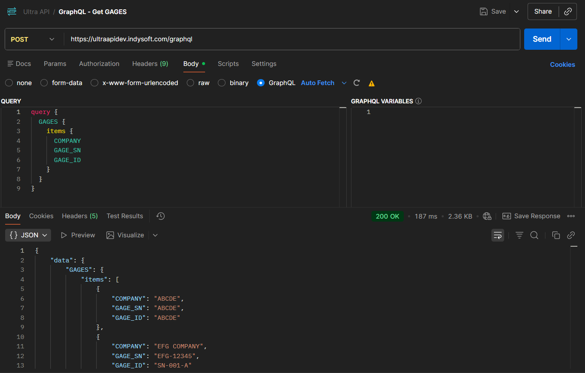Expand the Auto Fetch dropdown
This screenshot has width=585, height=373.
(344, 83)
